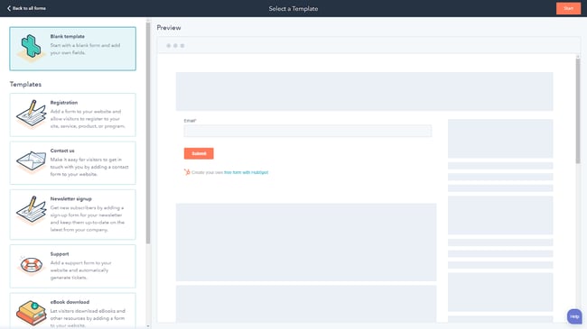
Task: Click the back chevron arrow icon
Action: point(9,8)
